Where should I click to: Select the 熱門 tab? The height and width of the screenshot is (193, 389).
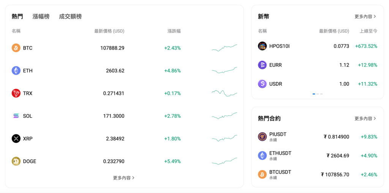tap(17, 17)
